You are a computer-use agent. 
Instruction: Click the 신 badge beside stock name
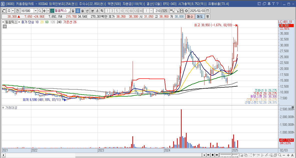click(x=52, y=11)
